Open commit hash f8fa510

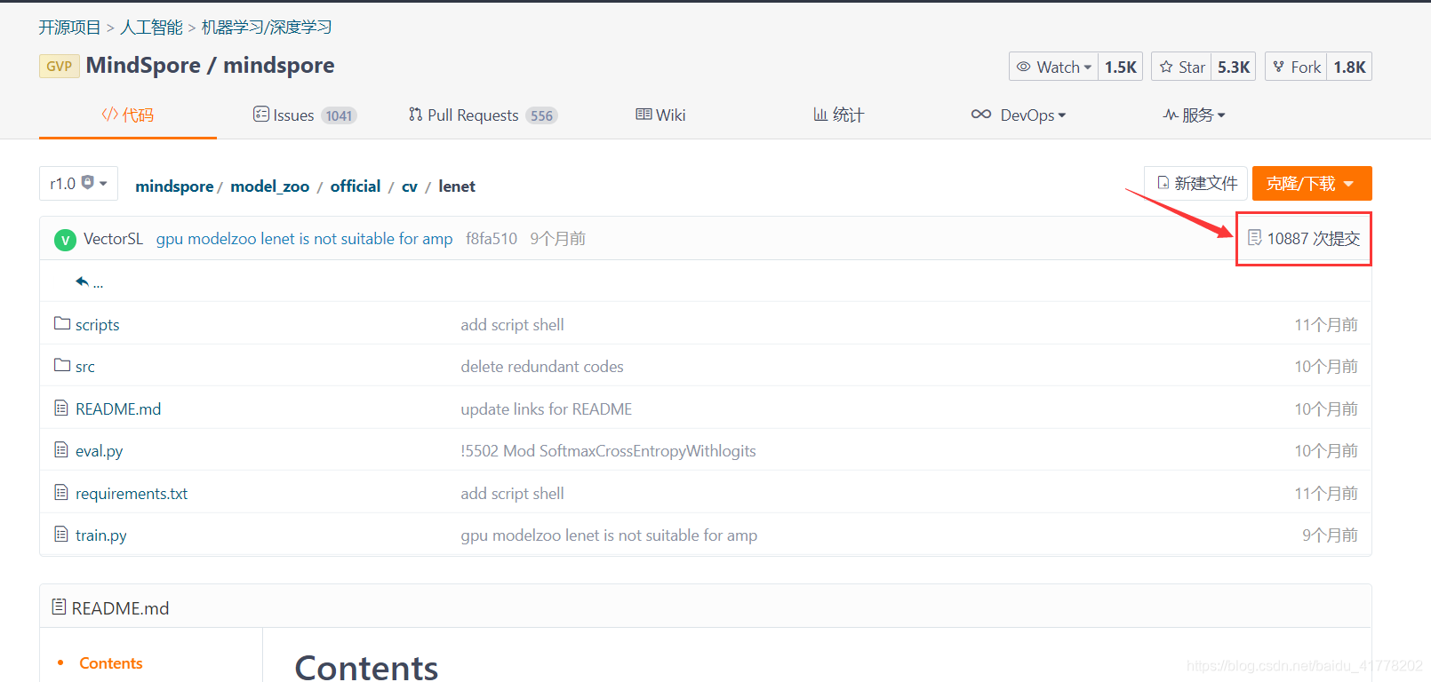pos(492,239)
